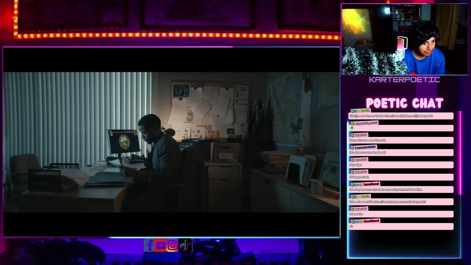The width and height of the screenshot is (471, 265).
Task: Select the webcam feed of the streamer
Action: [x=404, y=39]
